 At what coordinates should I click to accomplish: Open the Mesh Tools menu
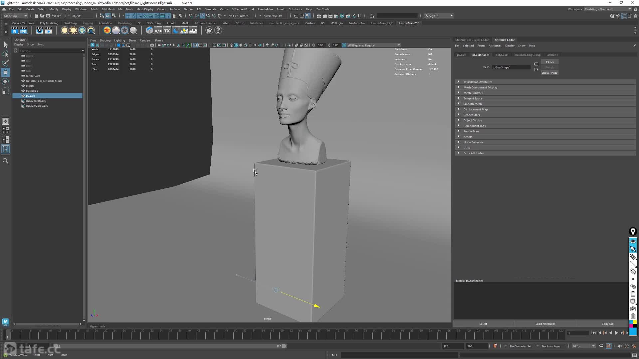tap(125, 9)
